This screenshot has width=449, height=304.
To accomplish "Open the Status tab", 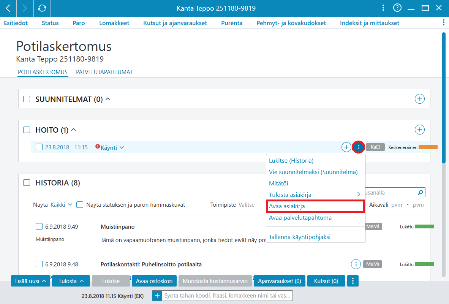I will point(50,23).
